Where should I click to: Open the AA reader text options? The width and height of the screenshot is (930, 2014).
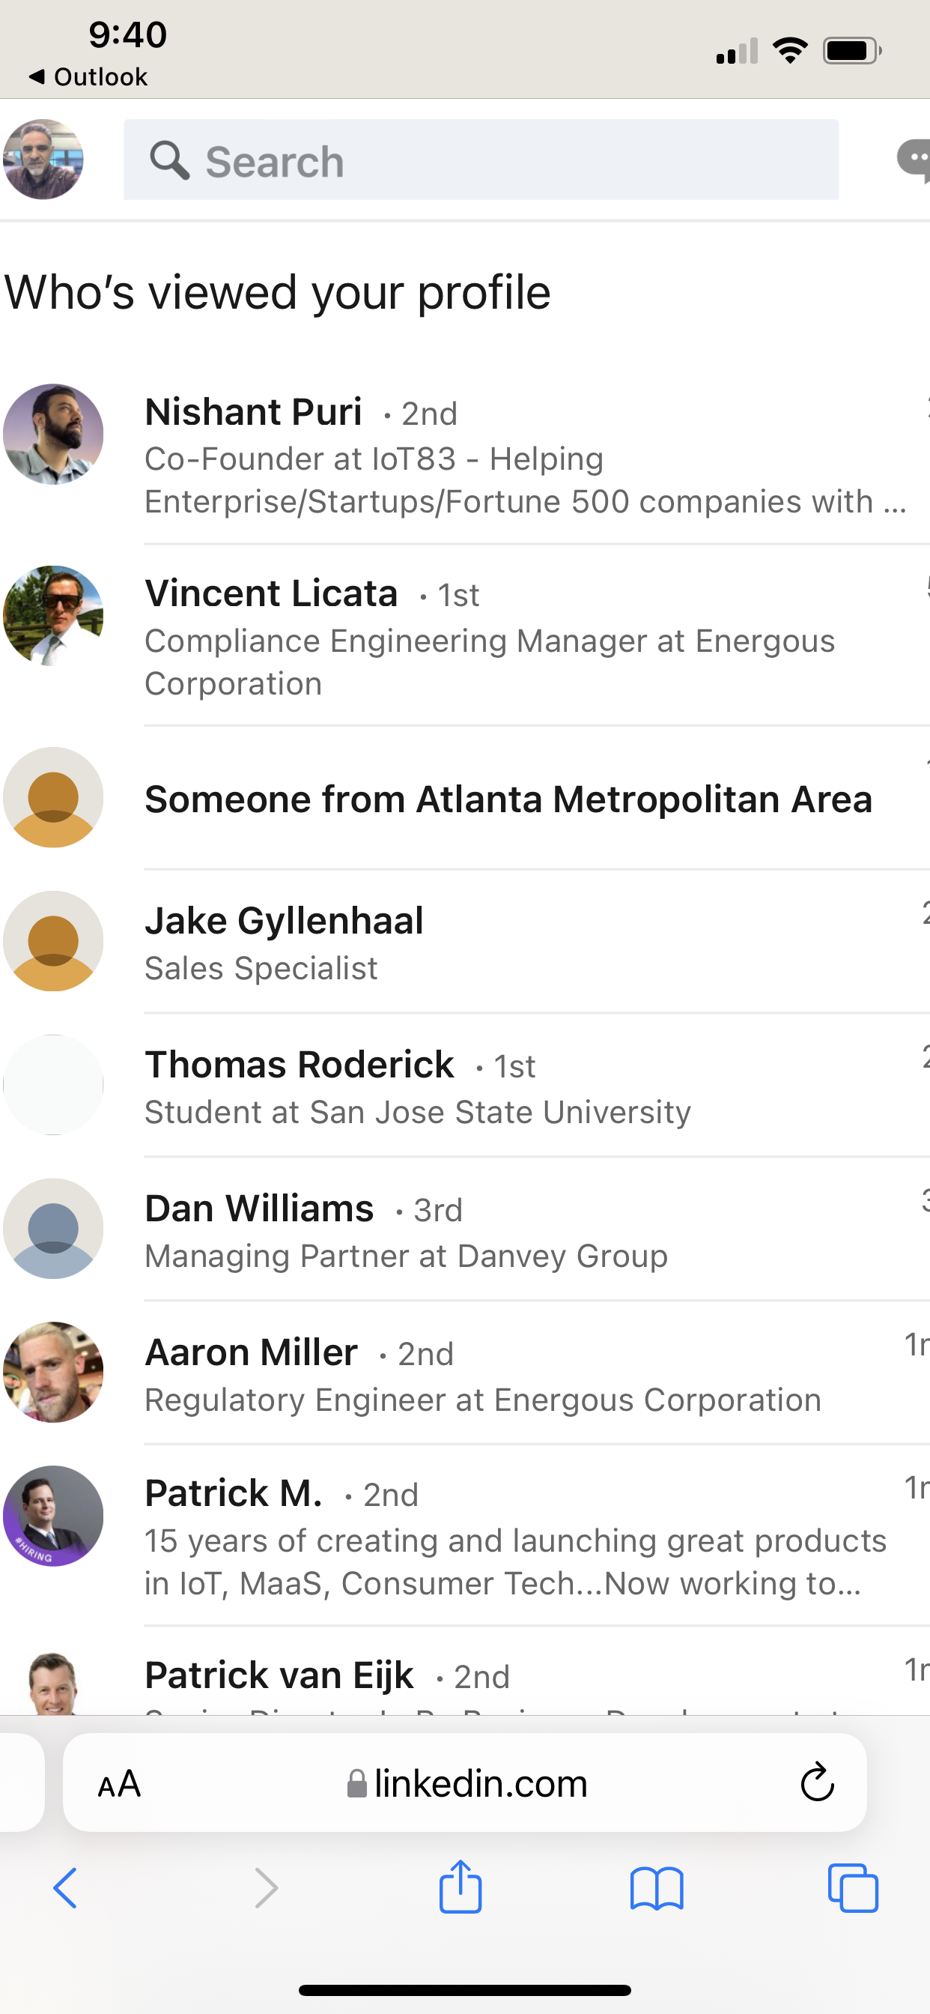(120, 1784)
